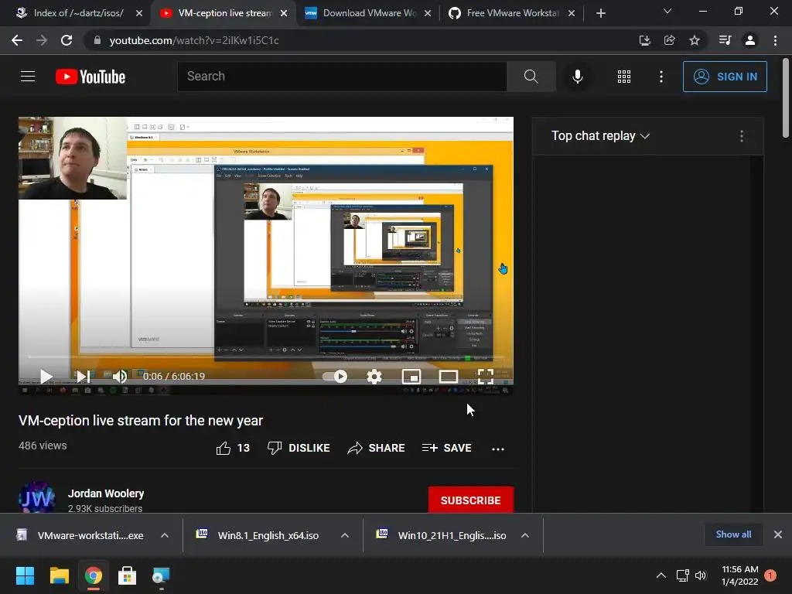Viewport: 792px width, 594px height.
Task: Go back to previous page
Action: (17, 40)
